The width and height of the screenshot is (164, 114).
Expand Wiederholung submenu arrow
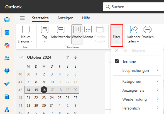(x=158, y=99)
